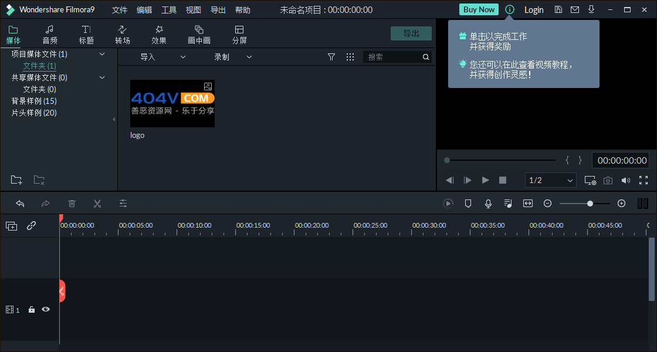657x352 pixels.
Task: Toggle visibility of track 1 with eye icon
Action: pos(46,309)
